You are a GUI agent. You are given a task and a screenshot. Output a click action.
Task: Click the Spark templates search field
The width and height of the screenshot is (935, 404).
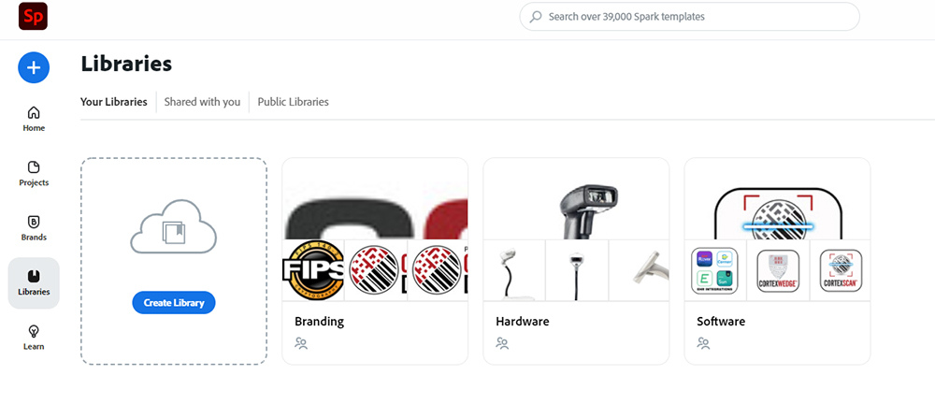(x=689, y=17)
